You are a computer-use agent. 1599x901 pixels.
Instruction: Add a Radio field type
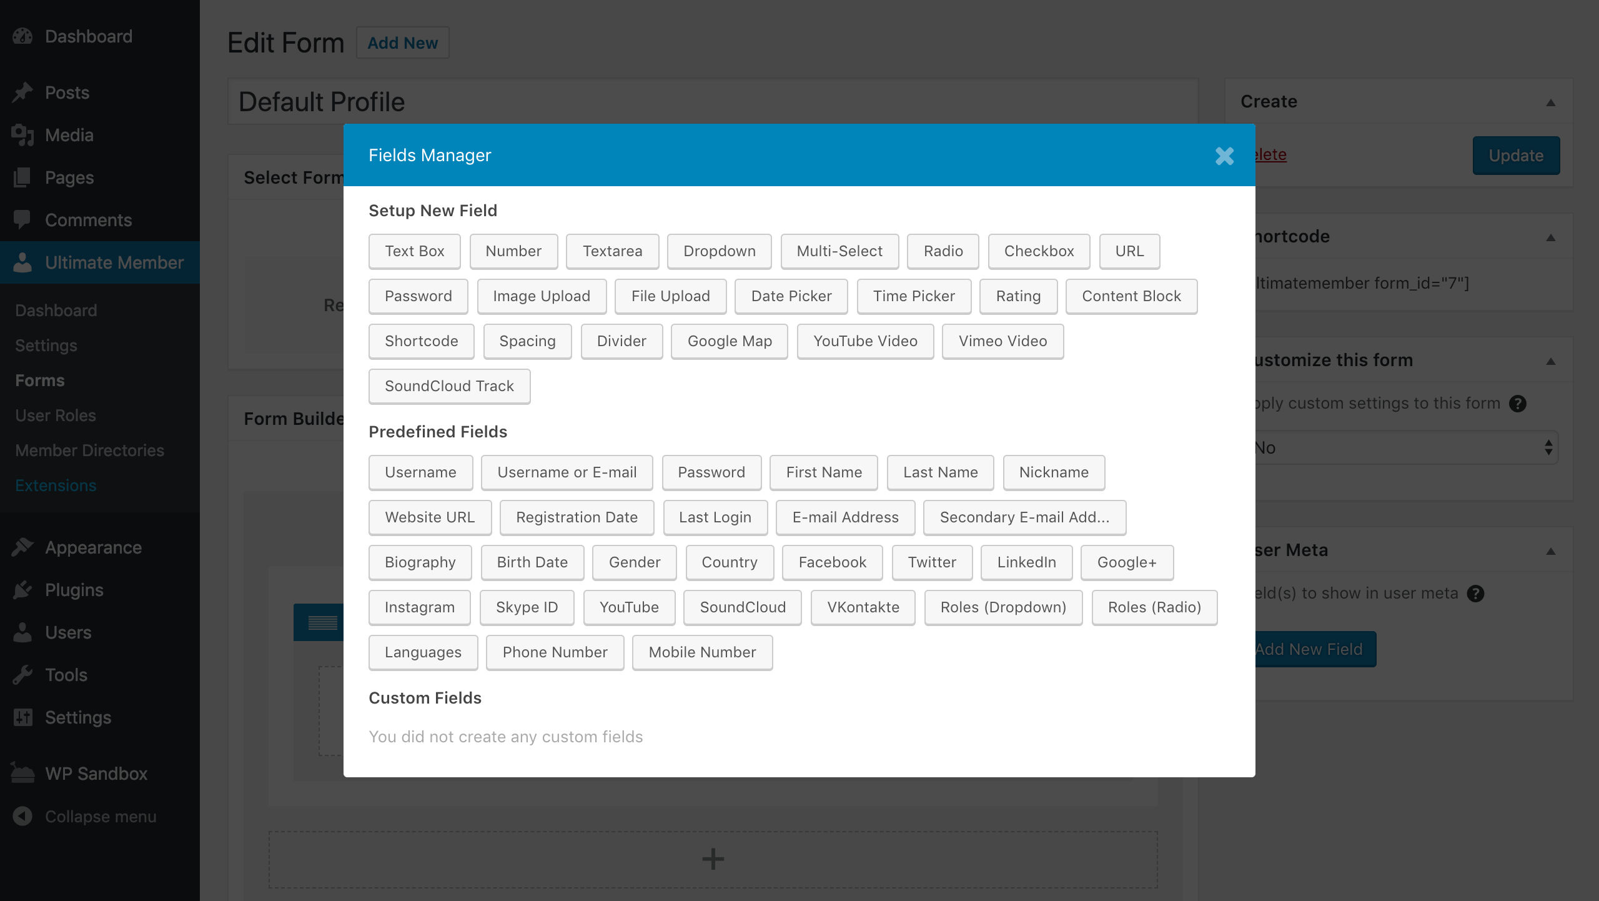943,251
